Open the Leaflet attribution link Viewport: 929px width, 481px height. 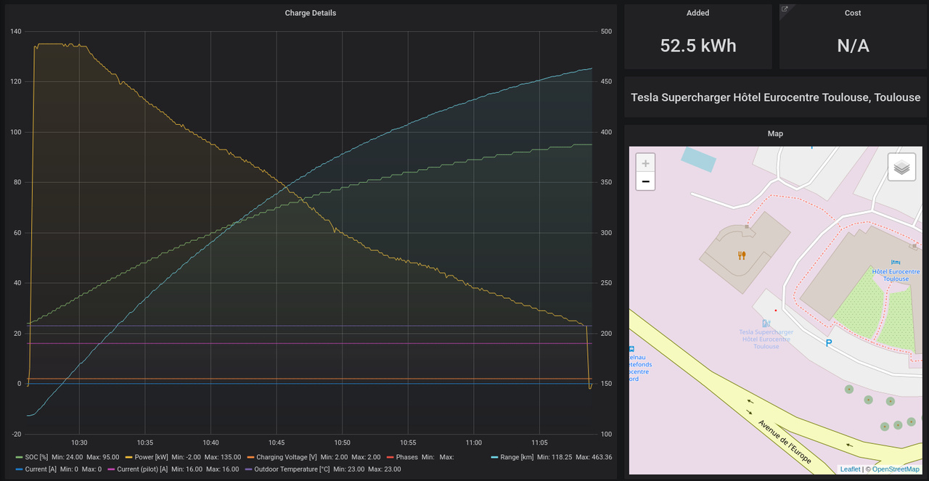(x=850, y=469)
